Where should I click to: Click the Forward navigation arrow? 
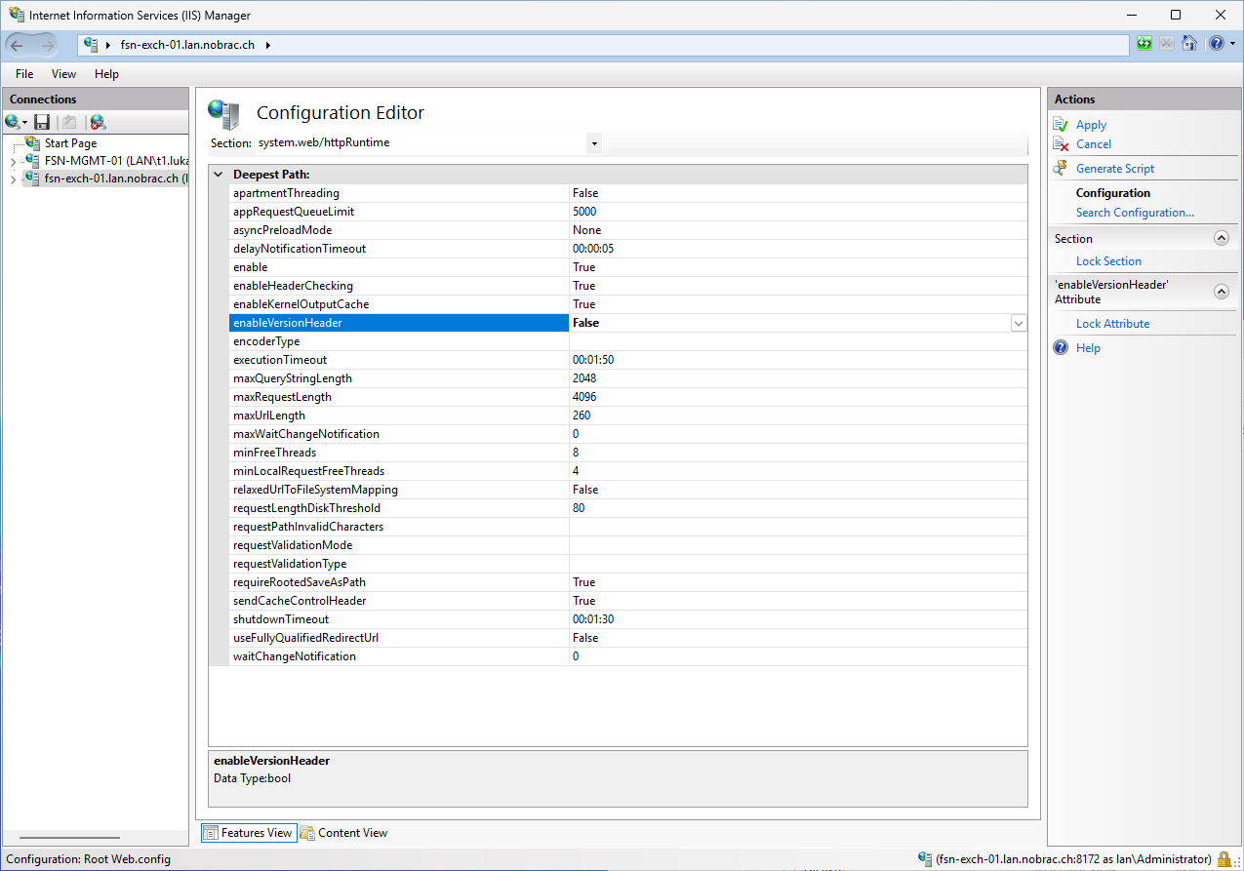(47, 45)
